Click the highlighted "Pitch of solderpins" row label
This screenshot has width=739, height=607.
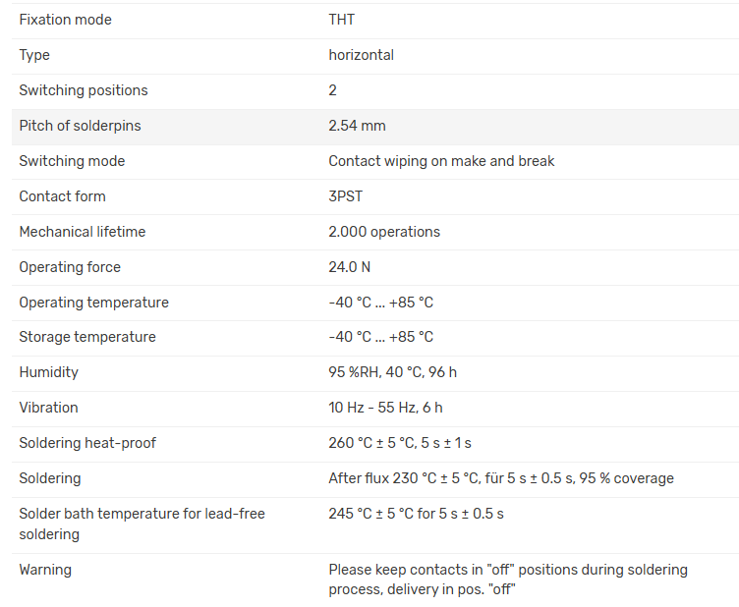pos(80,126)
